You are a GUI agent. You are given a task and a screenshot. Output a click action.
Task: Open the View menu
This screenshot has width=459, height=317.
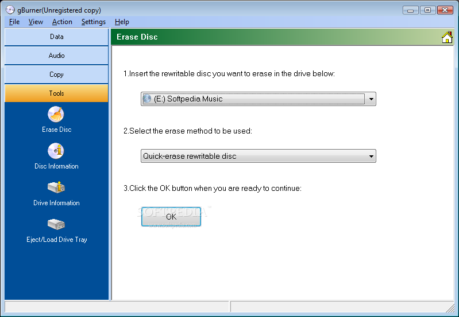[36, 22]
